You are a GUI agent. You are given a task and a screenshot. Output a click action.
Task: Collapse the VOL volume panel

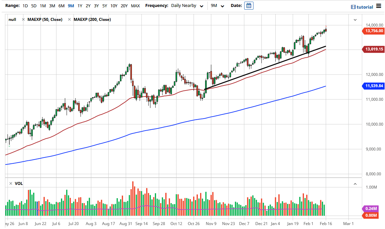[355, 184]
